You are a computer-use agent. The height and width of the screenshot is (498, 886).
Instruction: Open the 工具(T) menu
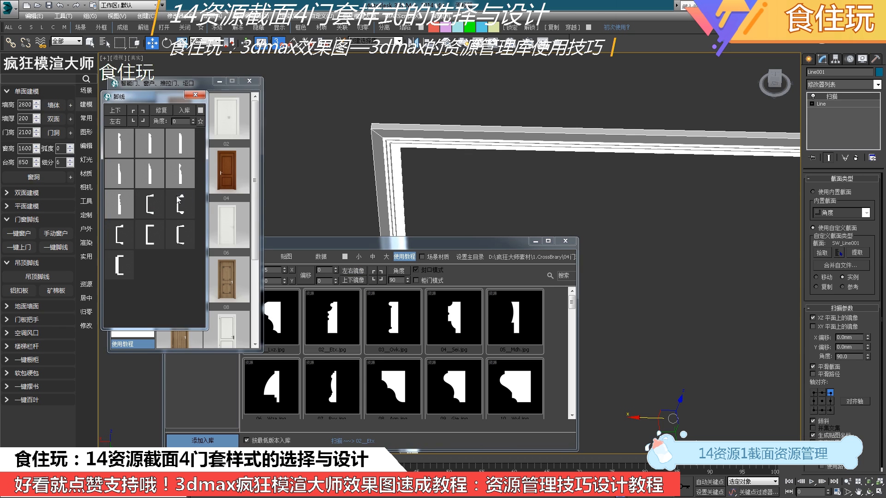(x=63, y=15)
